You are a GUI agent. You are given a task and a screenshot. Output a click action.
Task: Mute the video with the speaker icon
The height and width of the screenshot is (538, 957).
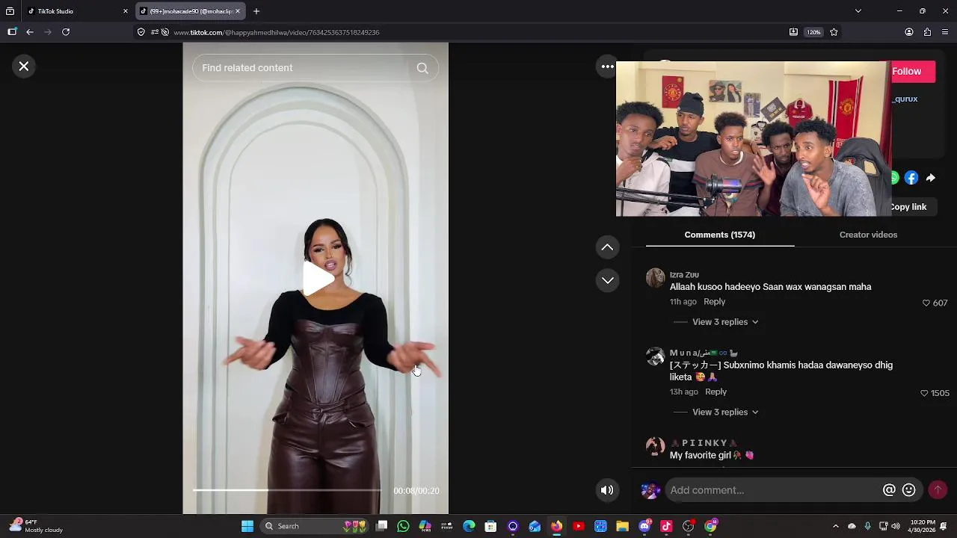pyautogui.click(x=607, y=490)
